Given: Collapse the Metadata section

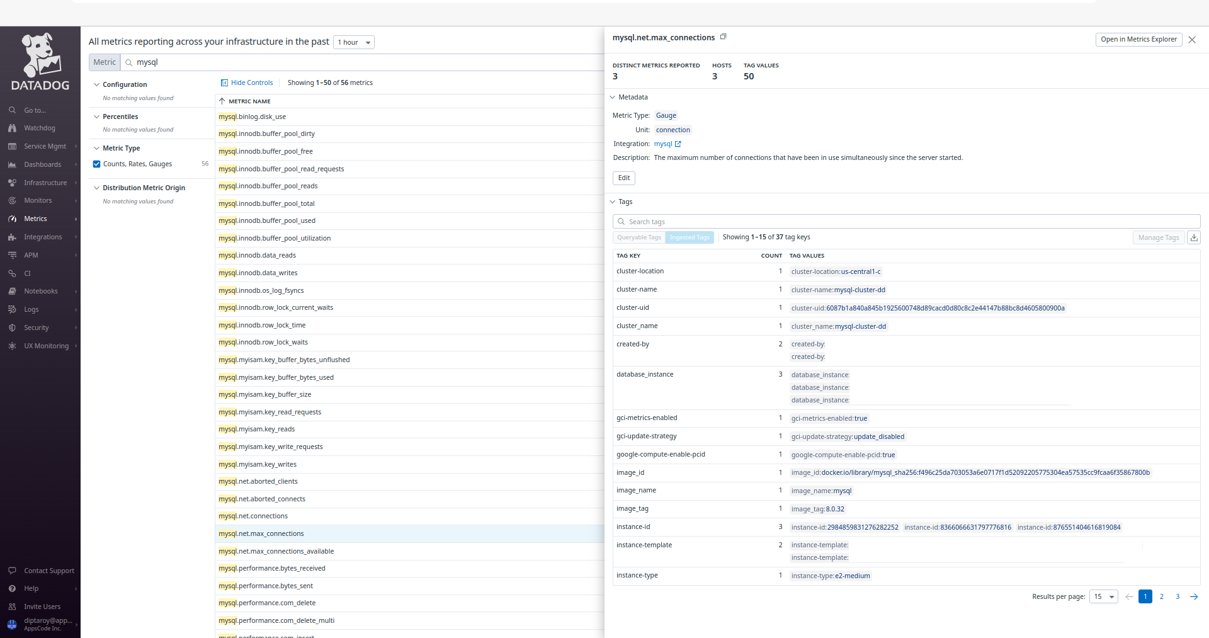Looking at the screenshot, I should [613, 97].
